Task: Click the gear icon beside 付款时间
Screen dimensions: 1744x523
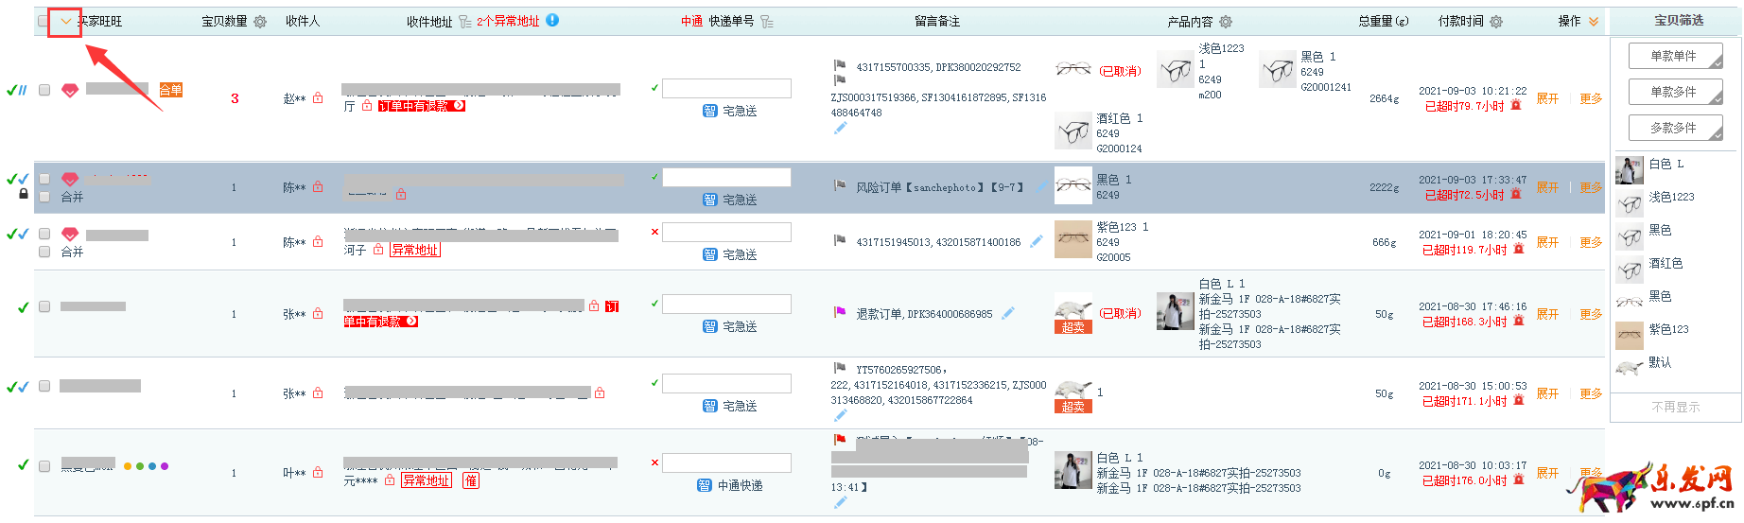Action: pyautogui.click(x=1496, y=22)
